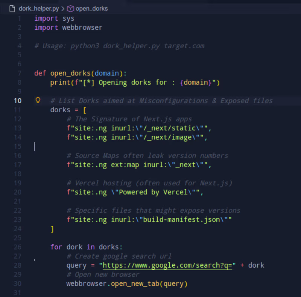
Task: Click the yellow lightbulb quick fix icon
Action: [38, 100]
